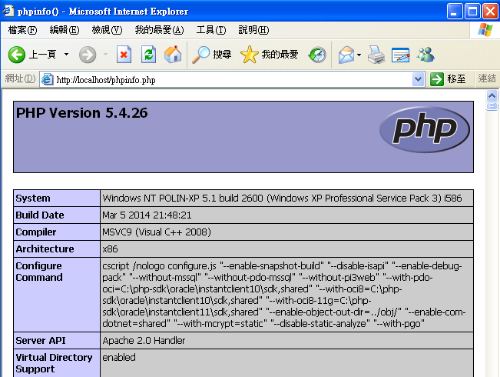Open the Messenger people icon
Screen dimensions: 500x377
click(x=425, y=55)
